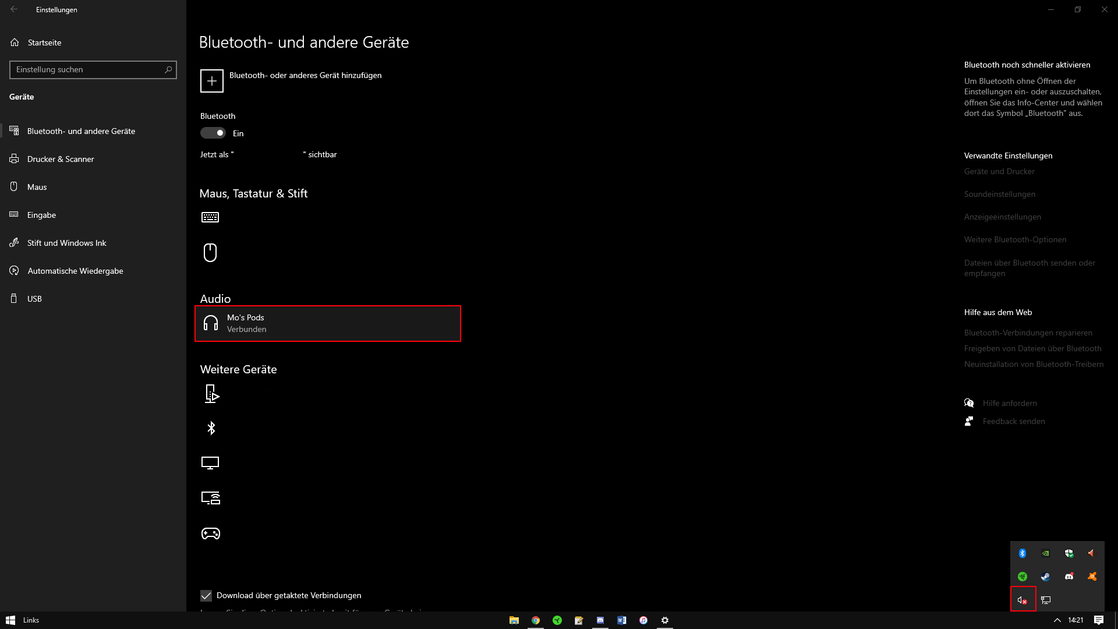This screenshot has width=1118, height=629.
Task: Open Stift und Windows Ink settings
Action: point(93,243)
